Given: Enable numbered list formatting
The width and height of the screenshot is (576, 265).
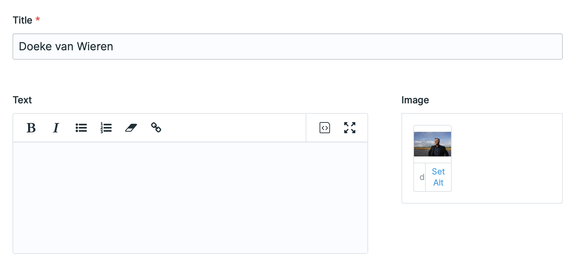Looking at the screenshot, I should (x=106, y=128).
